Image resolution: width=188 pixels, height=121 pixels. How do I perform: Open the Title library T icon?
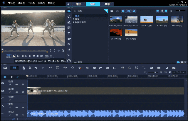(69, 33)
